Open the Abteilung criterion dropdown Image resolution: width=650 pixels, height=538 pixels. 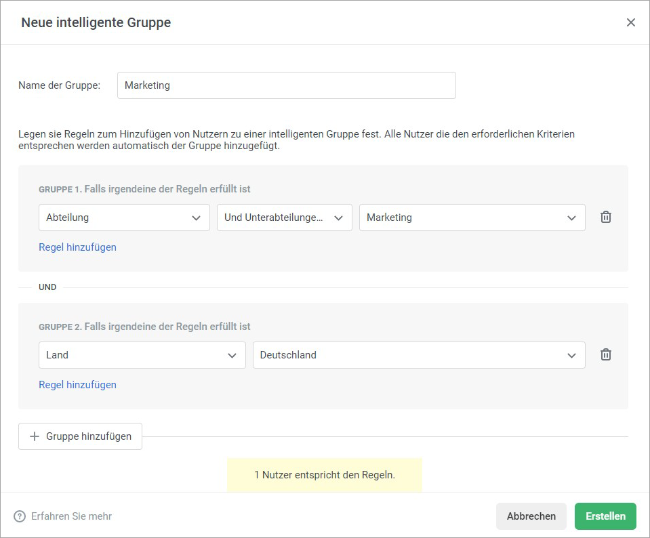[x=124, y=218]
